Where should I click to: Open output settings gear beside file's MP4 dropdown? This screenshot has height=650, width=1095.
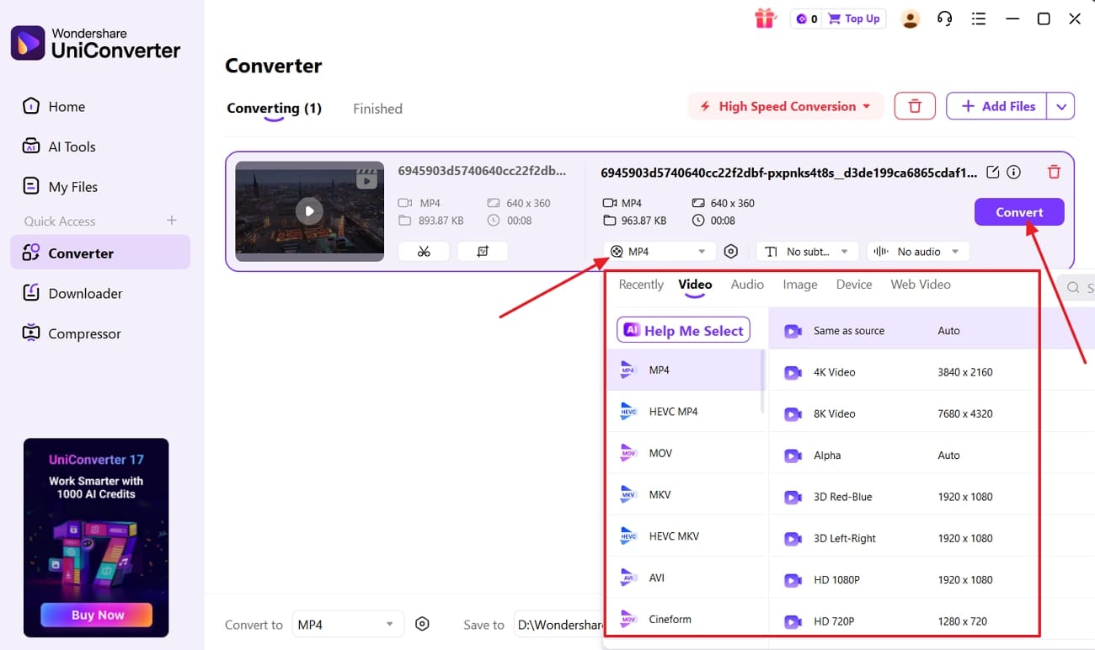(731, 251)
